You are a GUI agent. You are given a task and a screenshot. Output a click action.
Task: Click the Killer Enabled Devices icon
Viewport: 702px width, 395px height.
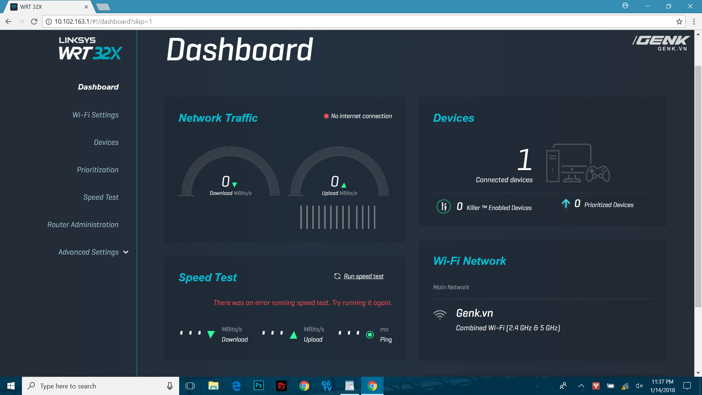[444, 207]
